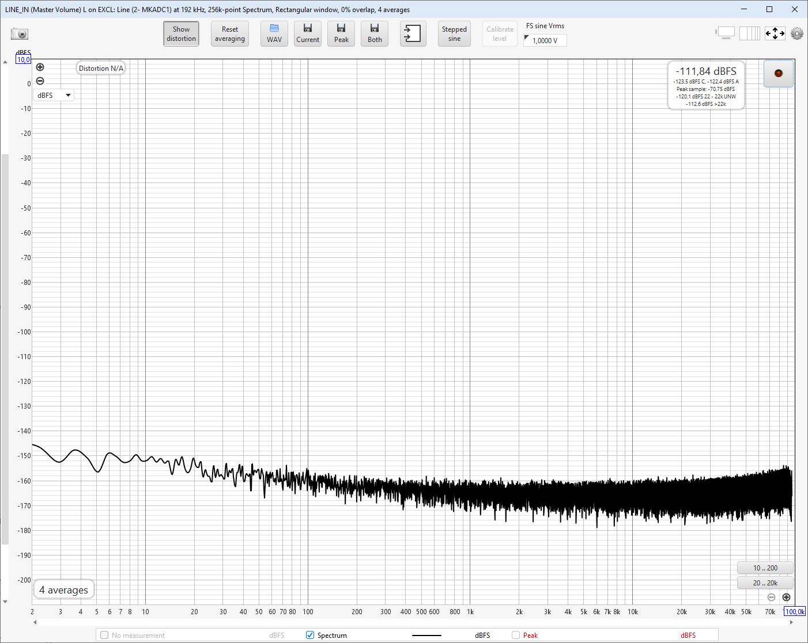Open the dBFS units dropdown
808x643 pixels.
coord(54,95)
